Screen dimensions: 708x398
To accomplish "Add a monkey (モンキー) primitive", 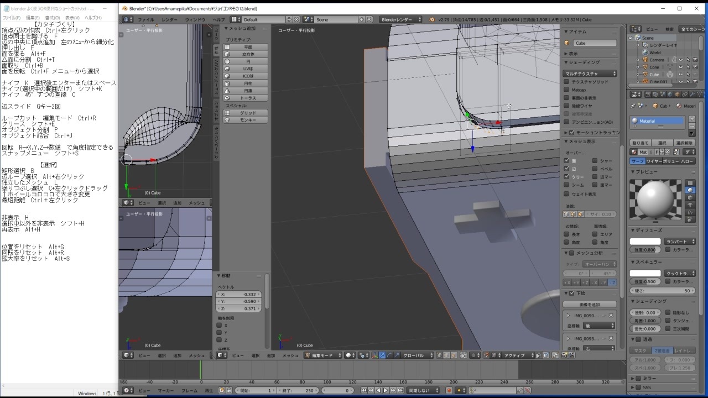I will point(246,119).
